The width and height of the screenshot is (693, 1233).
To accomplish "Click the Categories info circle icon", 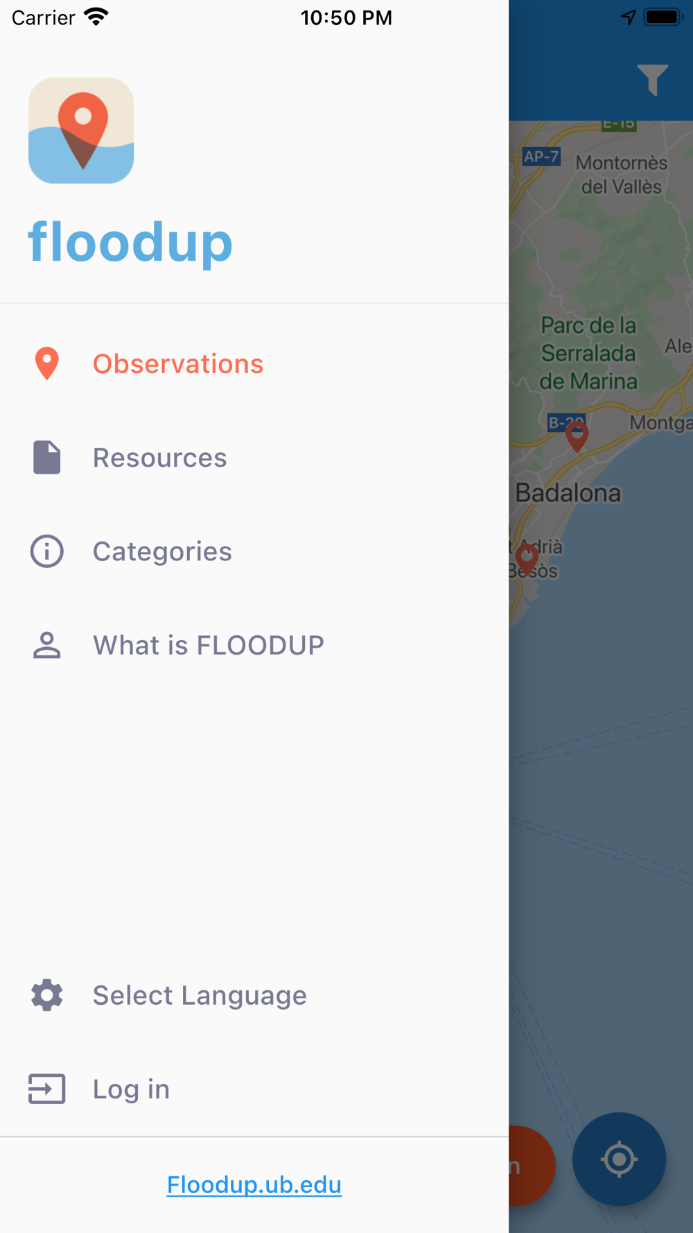I will coord(46,551).
